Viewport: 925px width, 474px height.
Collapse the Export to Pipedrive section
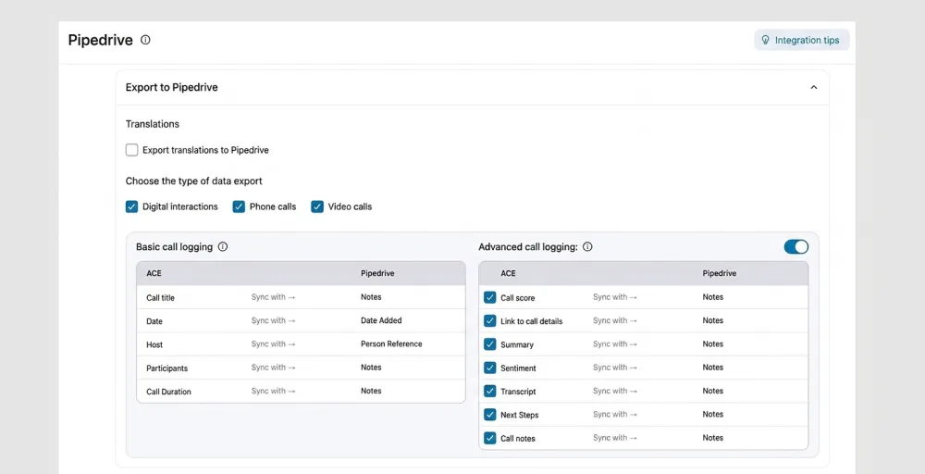point(813,87)
